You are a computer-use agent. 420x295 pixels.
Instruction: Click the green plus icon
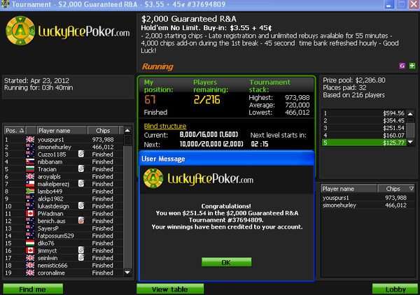tap(412, 66)
